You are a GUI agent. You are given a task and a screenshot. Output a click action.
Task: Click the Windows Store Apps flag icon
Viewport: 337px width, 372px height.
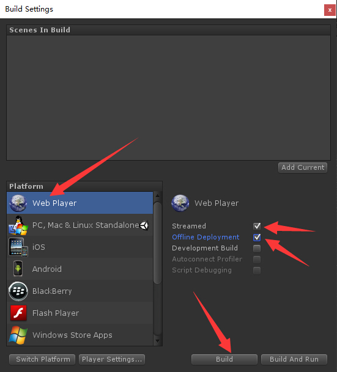click(x=18, y=335)
